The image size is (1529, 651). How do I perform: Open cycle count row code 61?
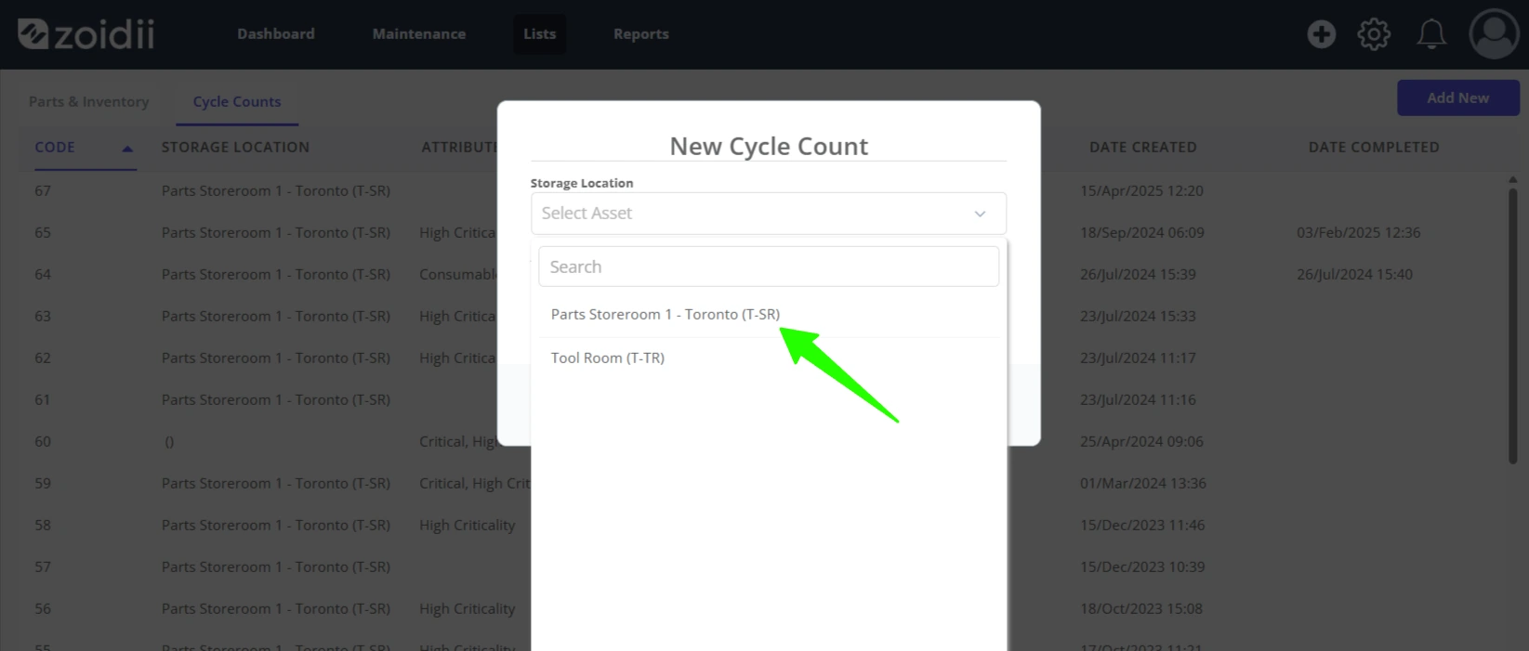click(43, 400)
